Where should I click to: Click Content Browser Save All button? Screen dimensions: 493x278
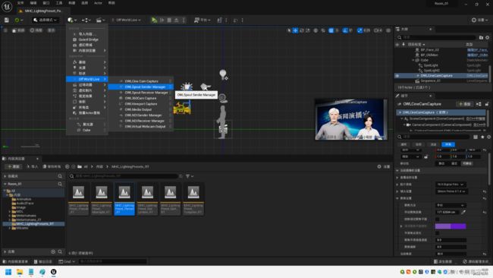click(x=52, y=166)
